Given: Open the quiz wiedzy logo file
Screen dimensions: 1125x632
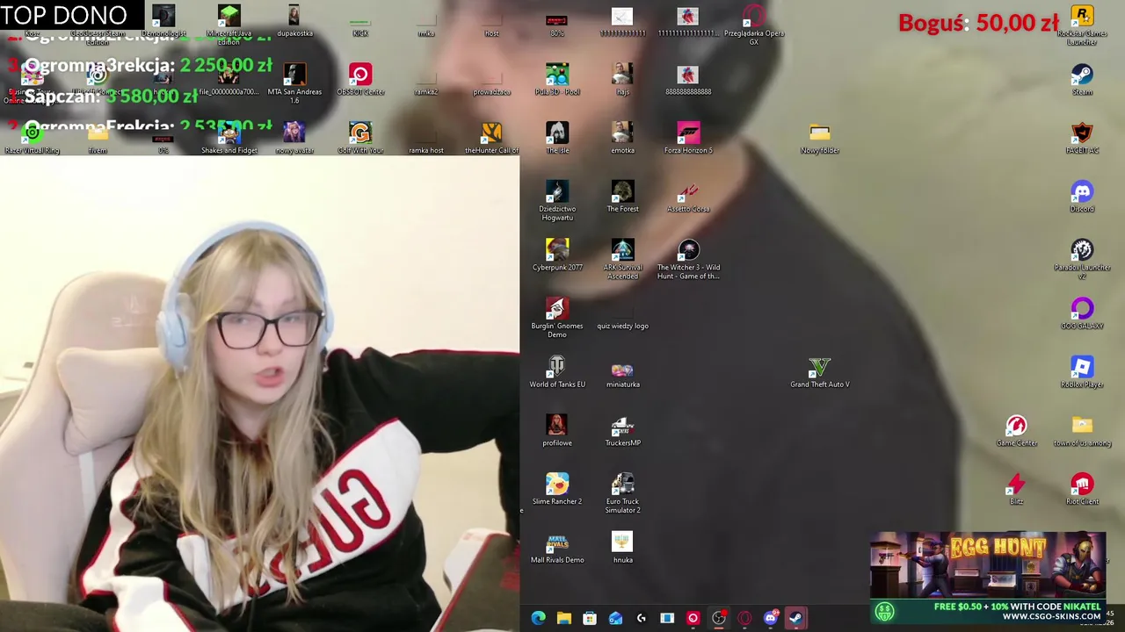Looking at the screenshot, I should pyautogui.click(x=622, y=313).
